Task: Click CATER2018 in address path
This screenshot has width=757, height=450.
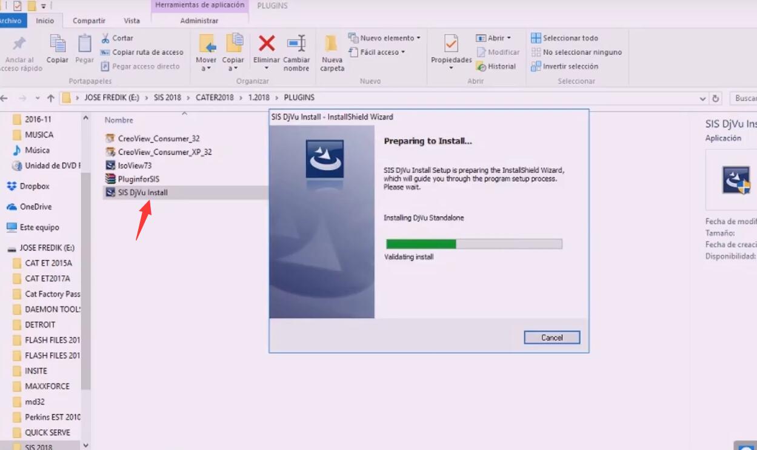Action: pos(214,98)
